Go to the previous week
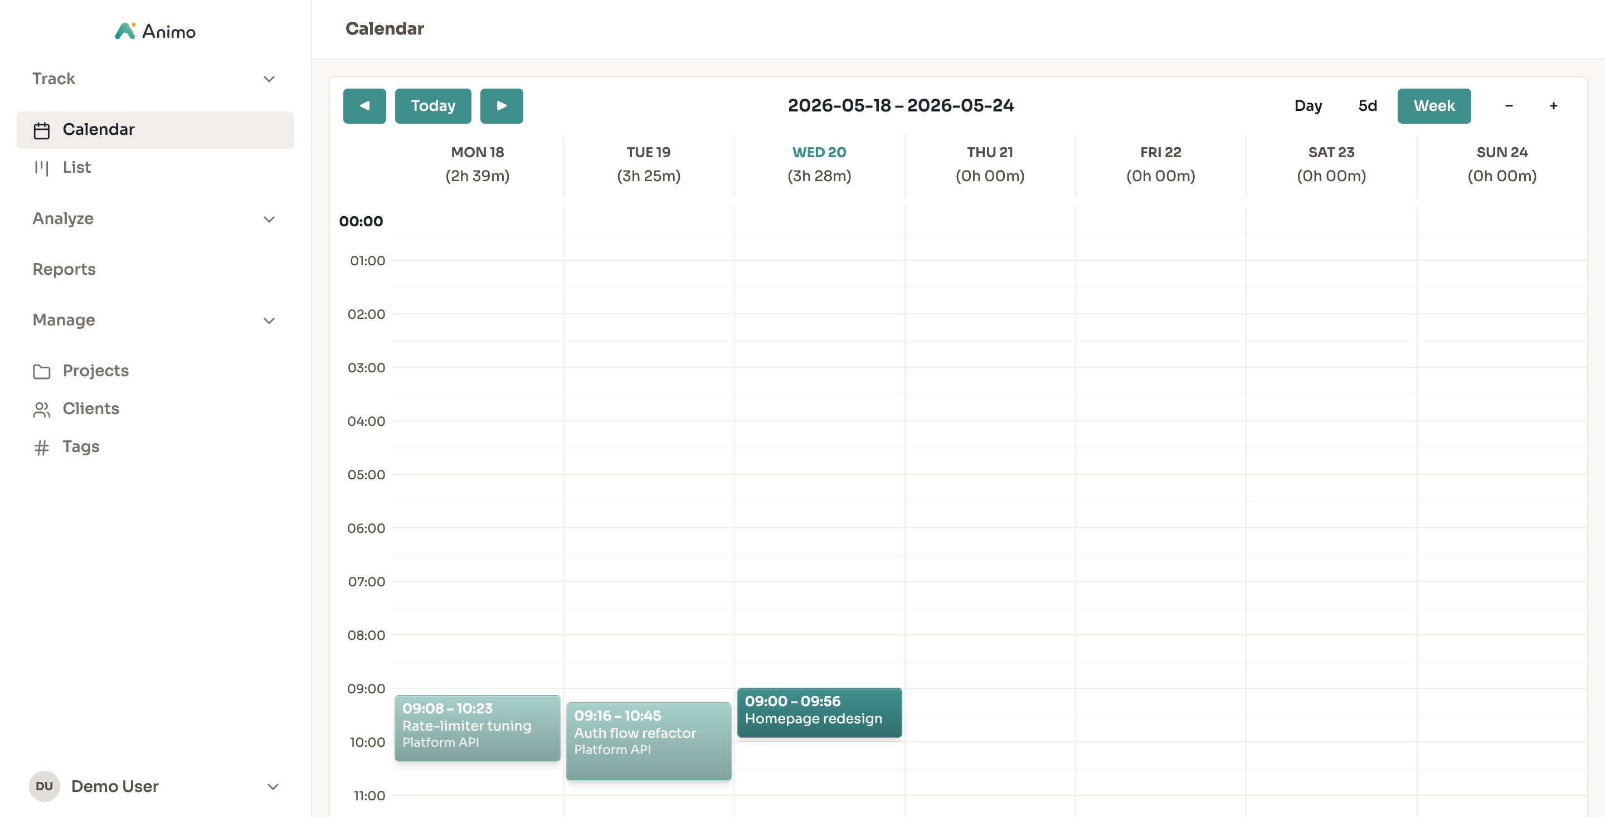 [364, 106]
